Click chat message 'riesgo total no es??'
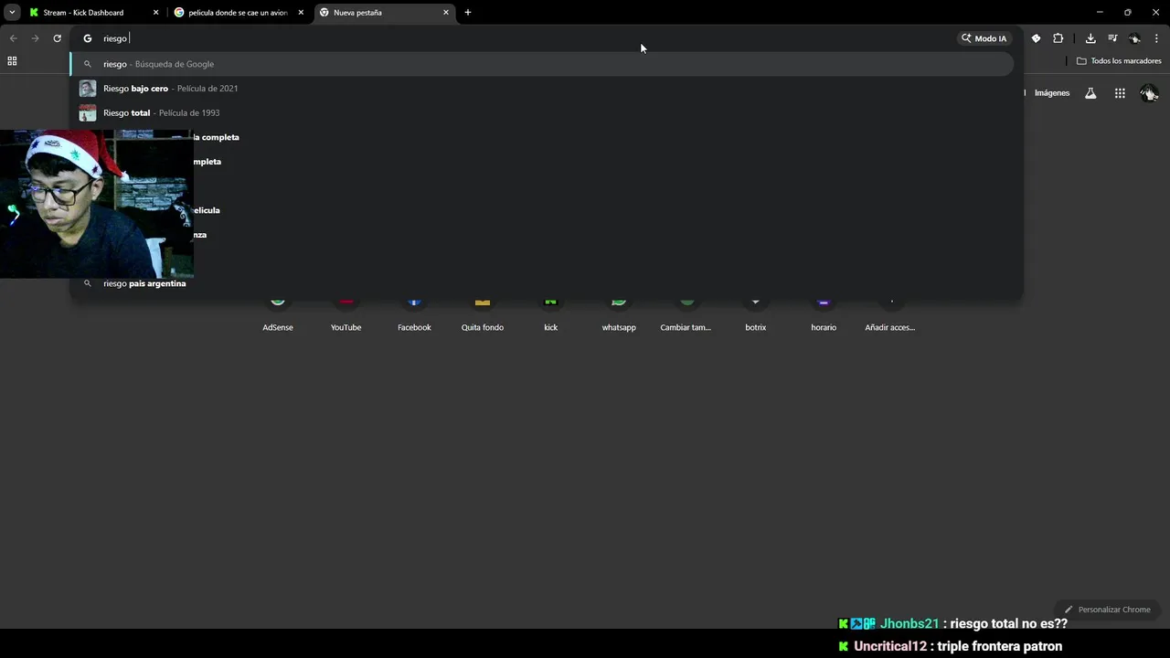This screenshot has width=1170, height=658. coord(1009,623)
